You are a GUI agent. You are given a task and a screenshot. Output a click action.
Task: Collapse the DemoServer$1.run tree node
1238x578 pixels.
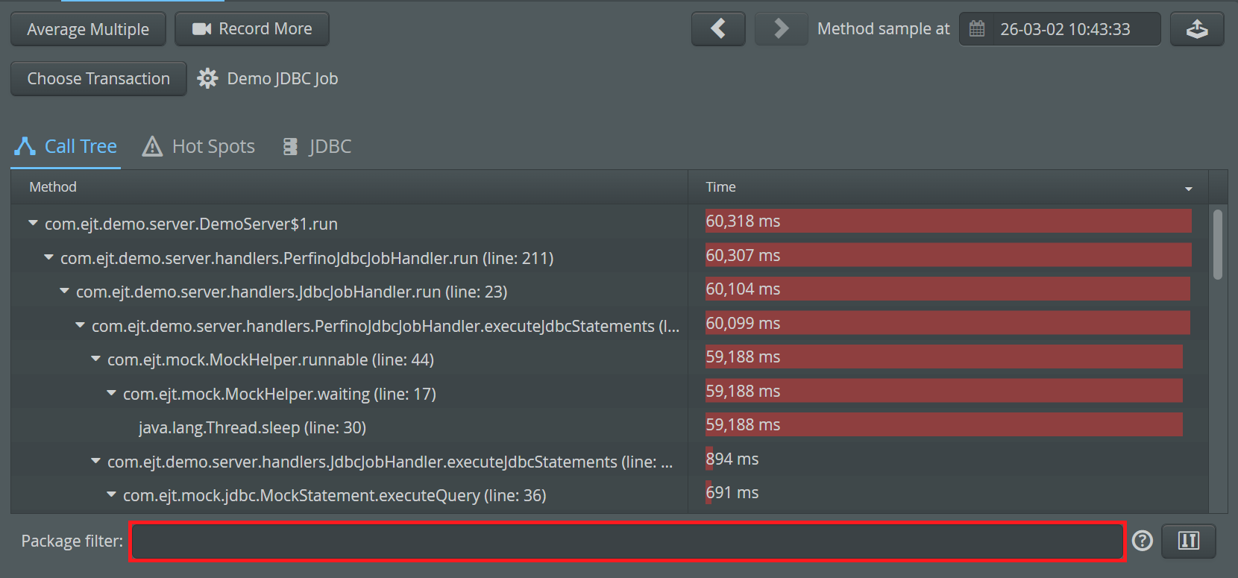33,223
